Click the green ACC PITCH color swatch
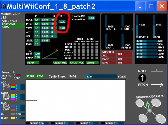Screen dimensions: 168x125 pyautogui.click(x=13, y=87)
